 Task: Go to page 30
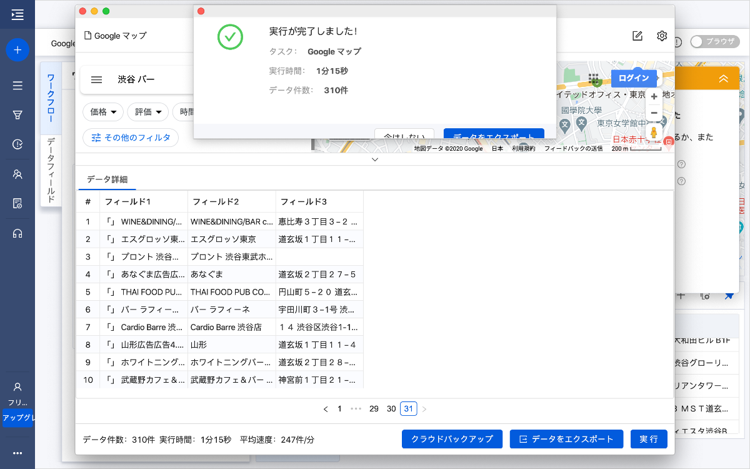click(x=391, y=409)
